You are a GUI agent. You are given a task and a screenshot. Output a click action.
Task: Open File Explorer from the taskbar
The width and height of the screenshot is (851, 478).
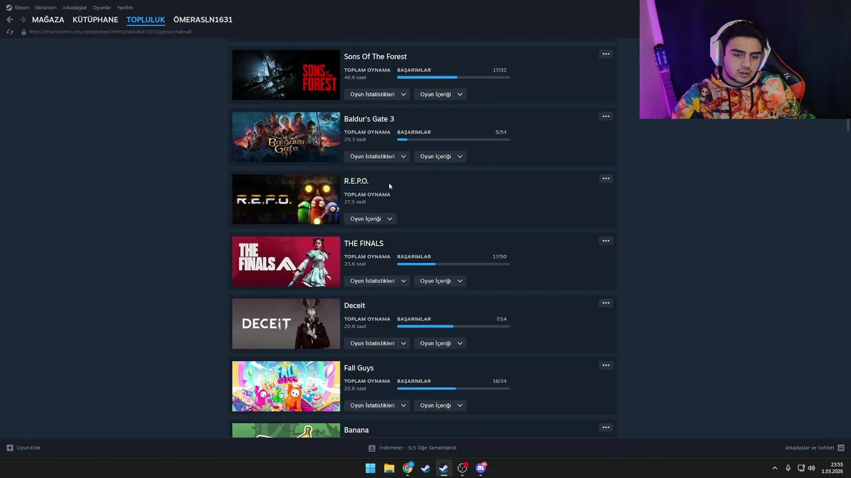click(x=389, y=468)
